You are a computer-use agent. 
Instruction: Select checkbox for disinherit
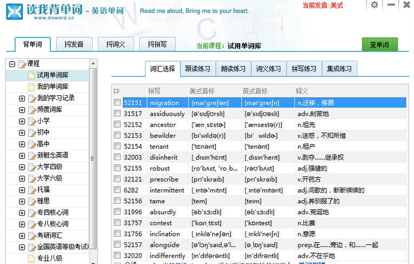(117, 157)
